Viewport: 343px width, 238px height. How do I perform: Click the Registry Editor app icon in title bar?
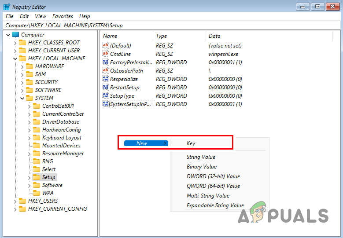click(x=7, y=7)
